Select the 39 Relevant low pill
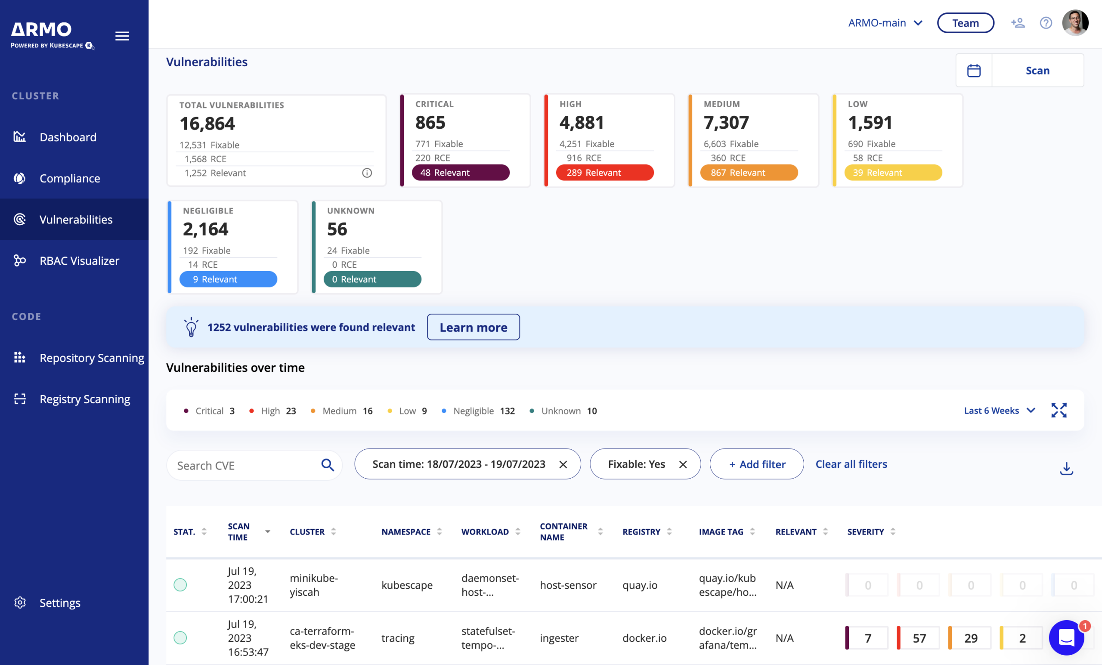Screen dimensions: 1102x665 click(x=893, y=173)
